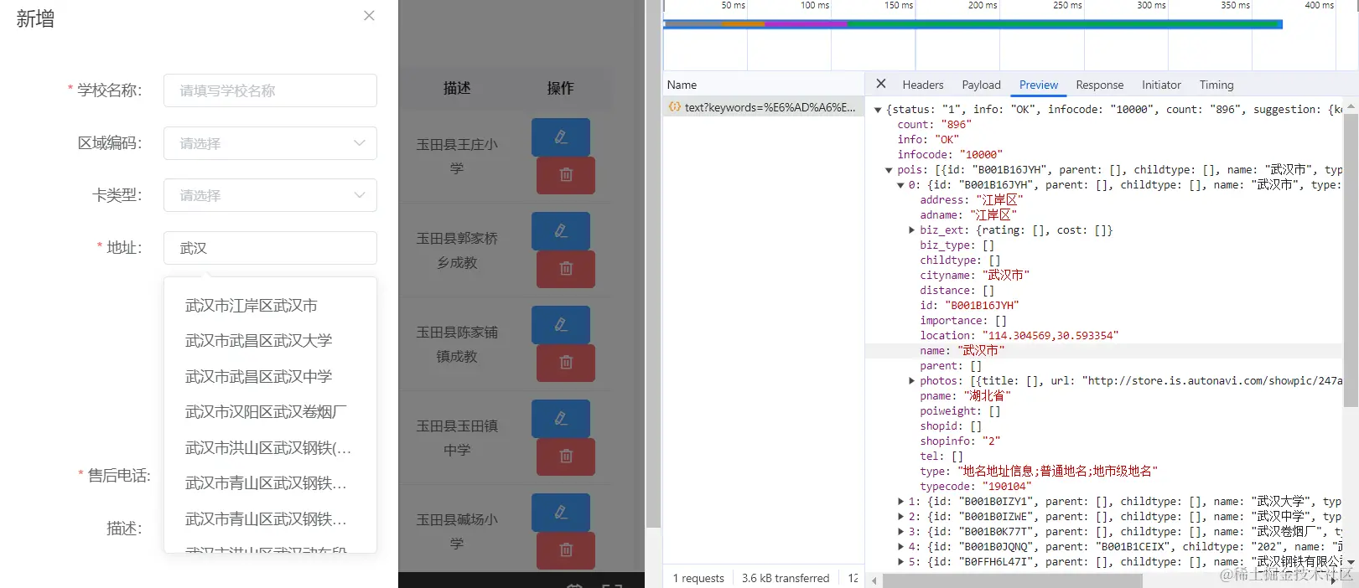
Task: Open the Timing tab
Action: (x=1216, y=85)
